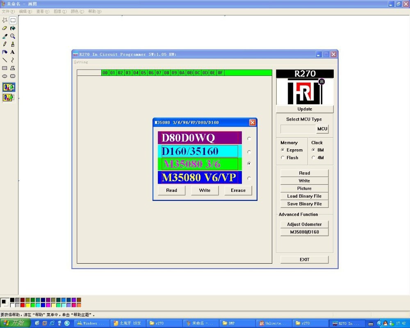Select the M35080 V6/VP radio option
410x328 pixels.
[249, 178]
